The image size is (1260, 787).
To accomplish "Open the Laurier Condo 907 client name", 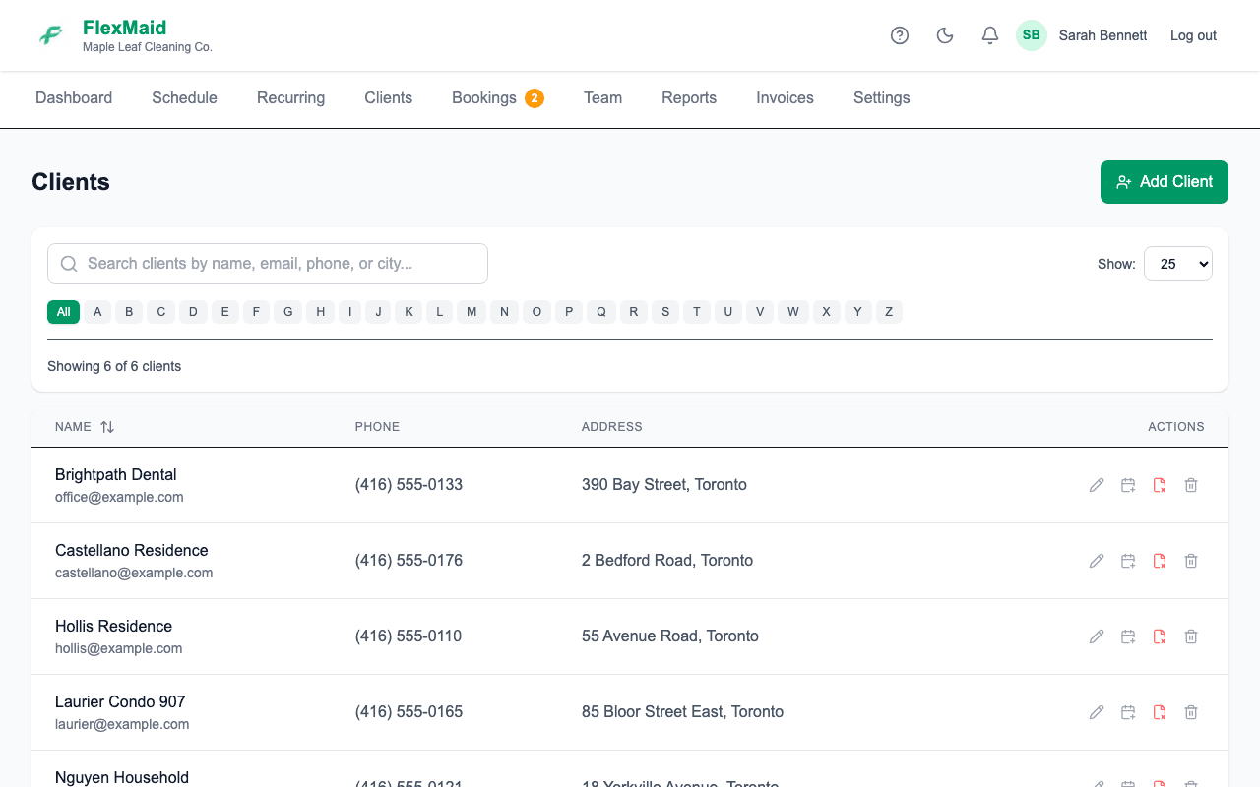I will [120, 701].
